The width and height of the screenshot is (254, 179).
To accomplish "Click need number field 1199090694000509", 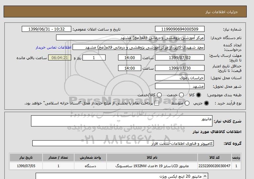I will 180,29.
